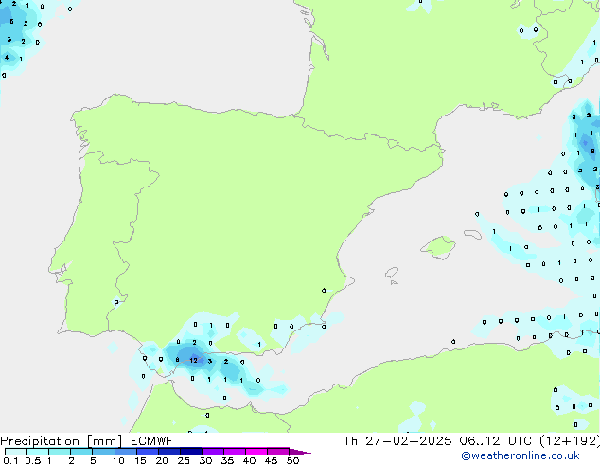600x464 pixels.
Task: Select the 15–20 mm legend swatch
Action: 147,452
